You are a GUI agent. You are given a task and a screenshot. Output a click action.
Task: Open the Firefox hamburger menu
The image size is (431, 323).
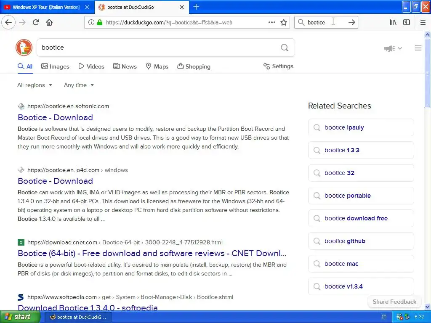pos(423,22)
